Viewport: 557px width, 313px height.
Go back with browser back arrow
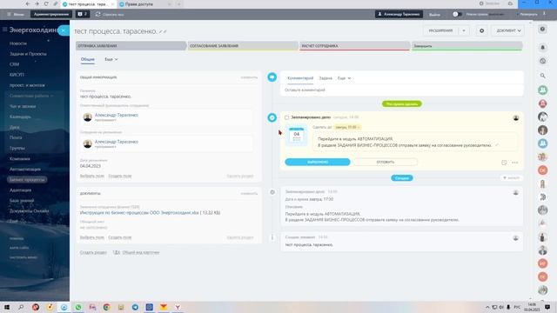tap(28, 3)
